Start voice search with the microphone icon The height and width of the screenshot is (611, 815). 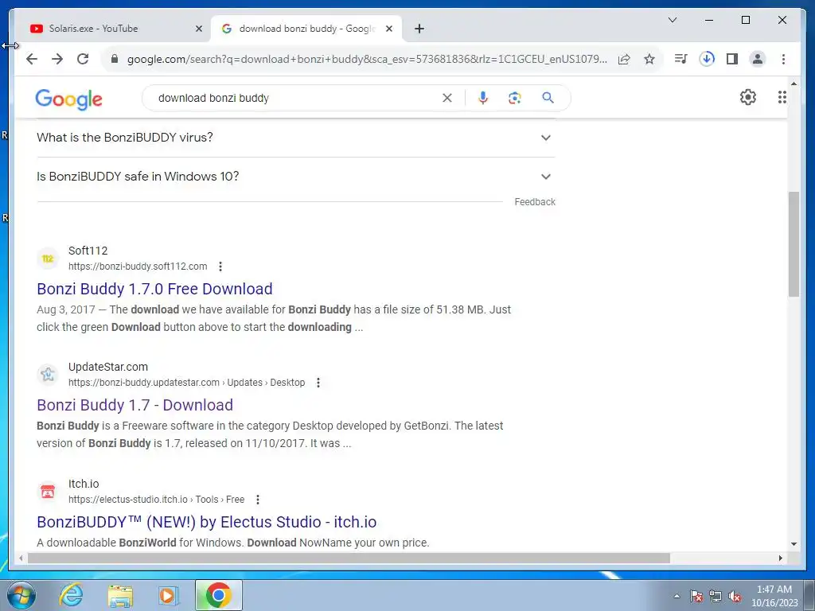pyautogui.click(x=483, y=98)
